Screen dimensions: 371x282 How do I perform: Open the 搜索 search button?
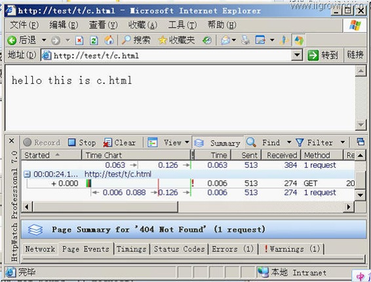pos(136,40)
